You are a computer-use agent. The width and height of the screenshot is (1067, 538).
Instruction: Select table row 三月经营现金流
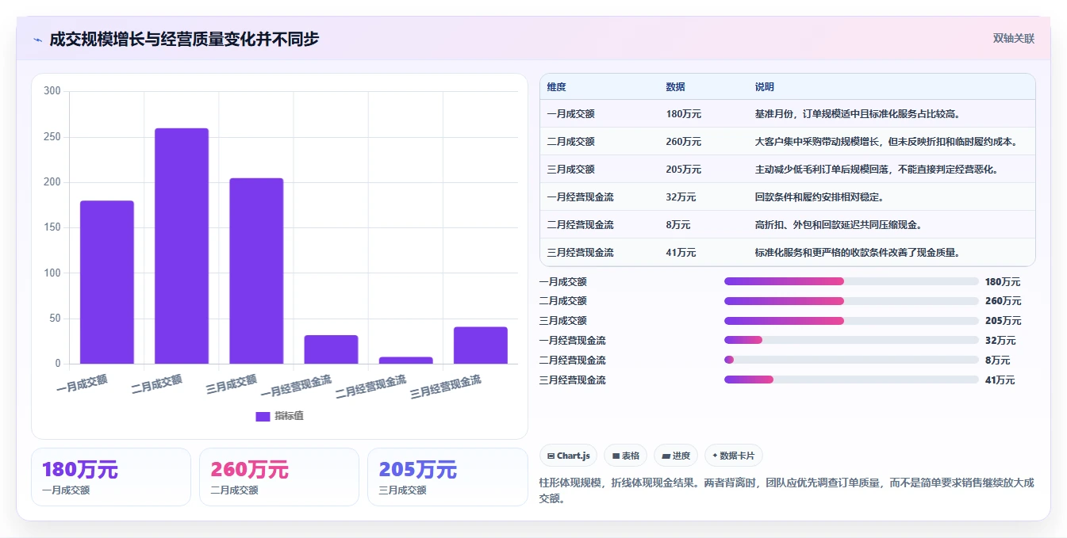(788, 253)
